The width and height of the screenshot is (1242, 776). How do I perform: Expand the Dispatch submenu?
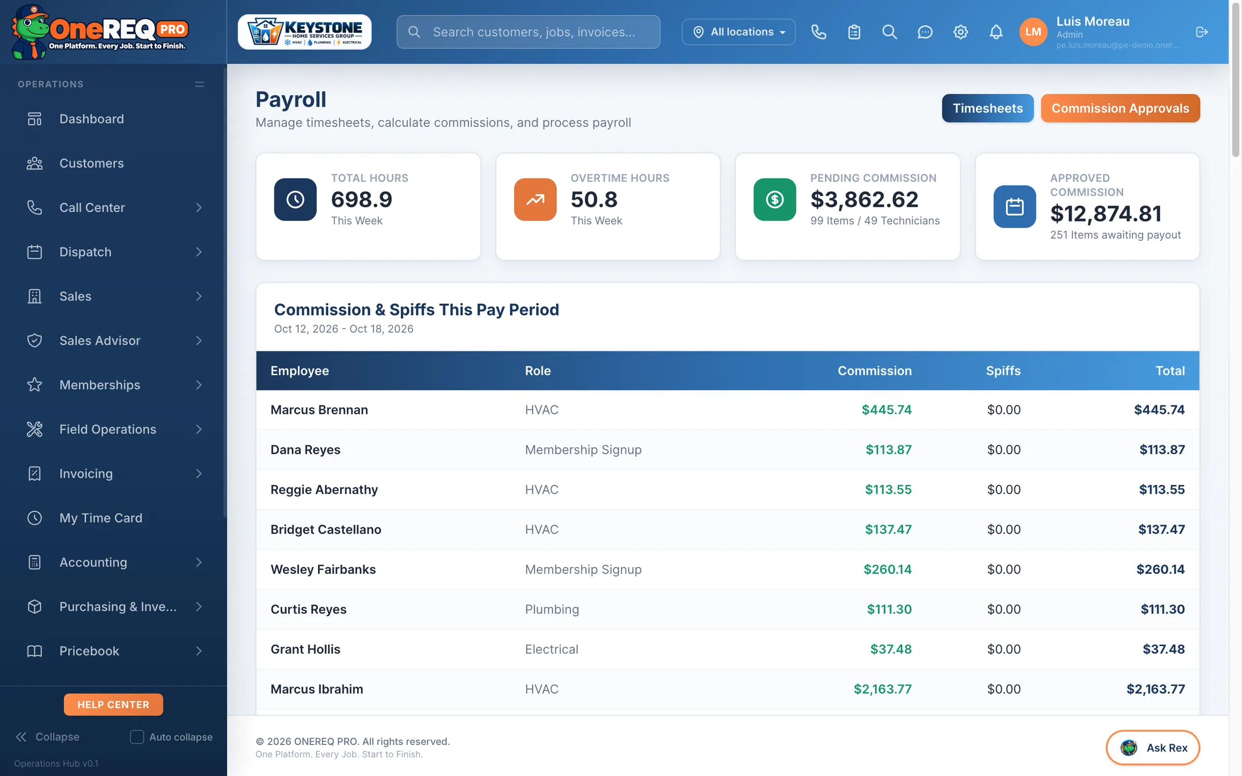point(199,252)
